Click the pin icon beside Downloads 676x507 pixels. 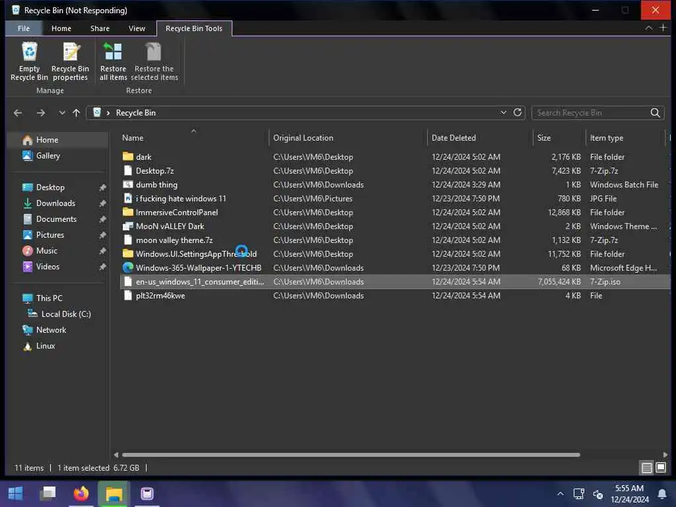[102, 203]
